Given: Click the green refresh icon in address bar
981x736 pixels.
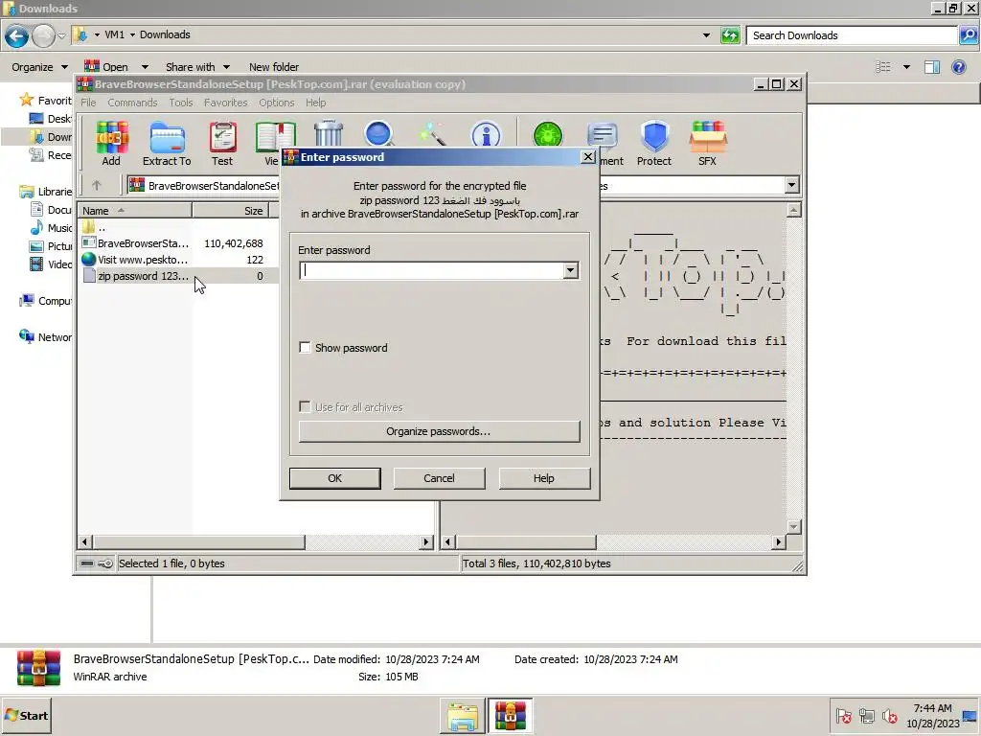Looking at the screenshot, I should point(730,35).
